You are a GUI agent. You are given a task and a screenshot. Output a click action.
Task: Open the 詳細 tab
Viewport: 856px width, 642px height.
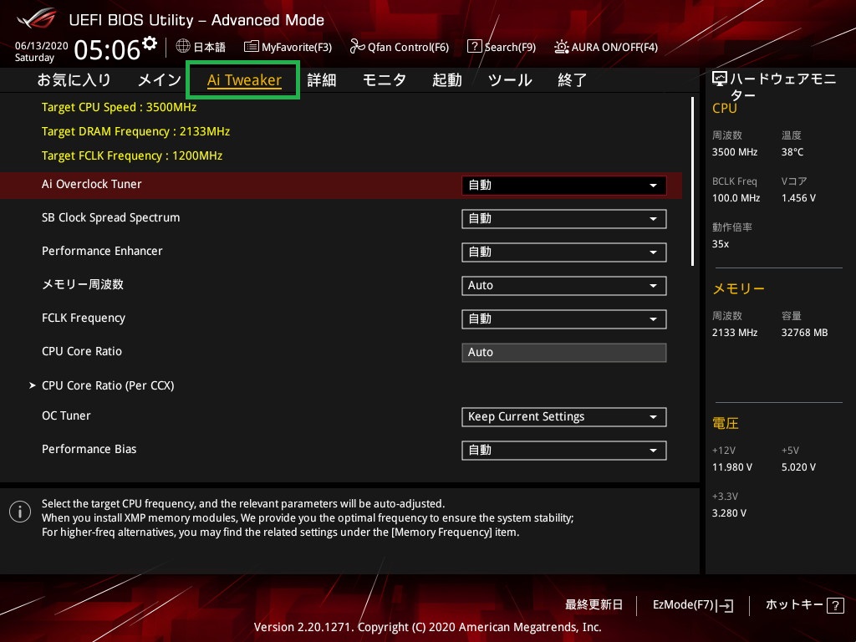coord(322,80)
